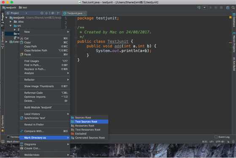Choose Reveal in Finder from the context menu

coord(45,125)
